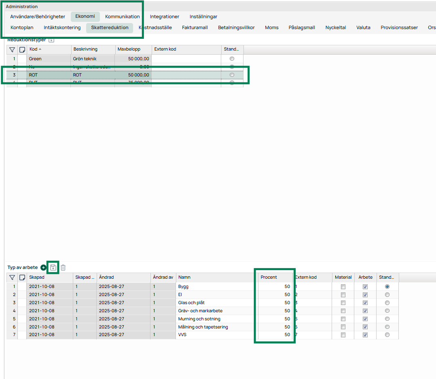This screenshot has width=436, height=379.
Task: Click the note icon in Reduktionstyper table header
Action: (x=22, y=49)
